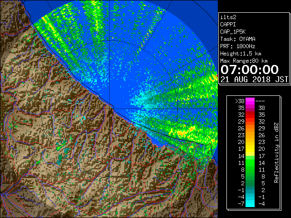Select the 'Task: OYAMA' line
Viewport: 291px width, 218px height.
[x=238, y=39]
